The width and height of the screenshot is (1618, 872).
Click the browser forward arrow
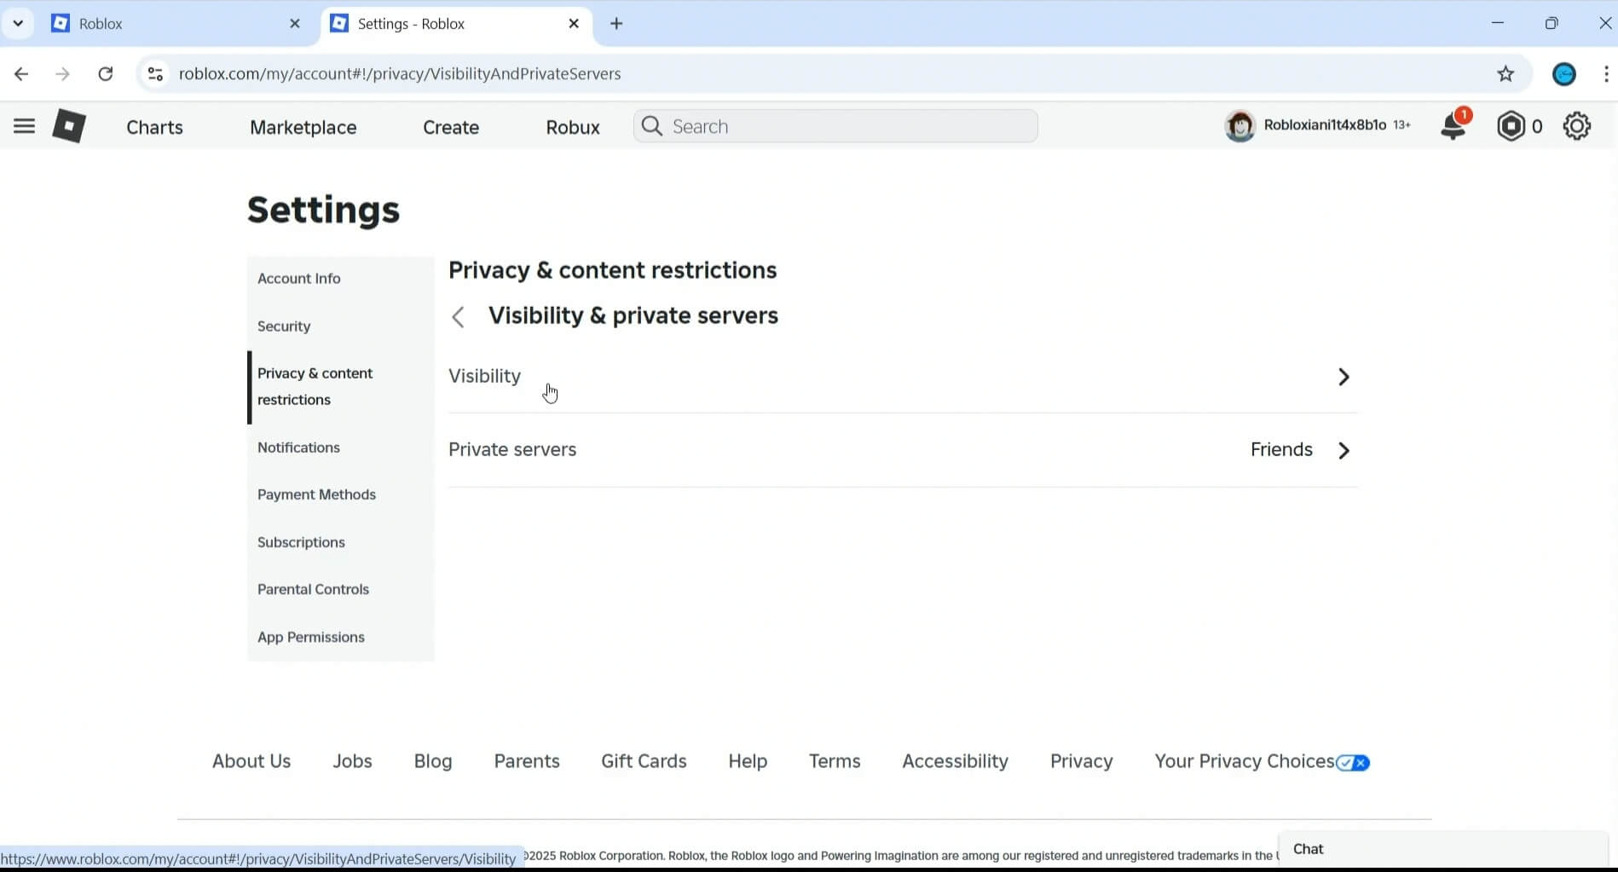62,74
